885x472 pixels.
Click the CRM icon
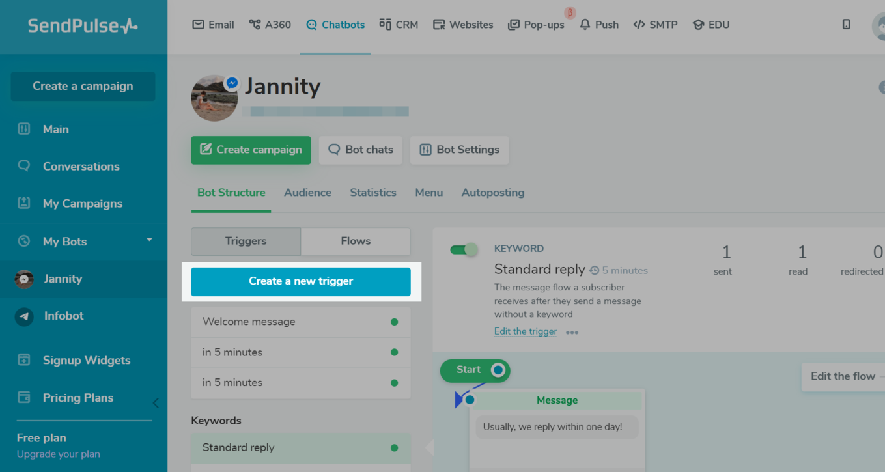click(x=385, y=25)
